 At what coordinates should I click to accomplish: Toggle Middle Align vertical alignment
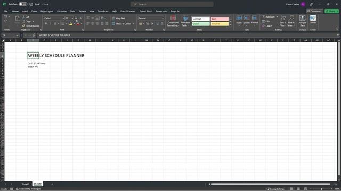(92, 18)
